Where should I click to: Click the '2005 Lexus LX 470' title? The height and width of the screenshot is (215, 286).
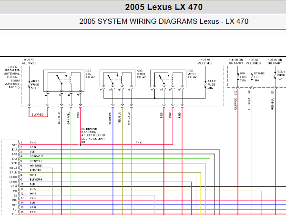coord(163,7)
